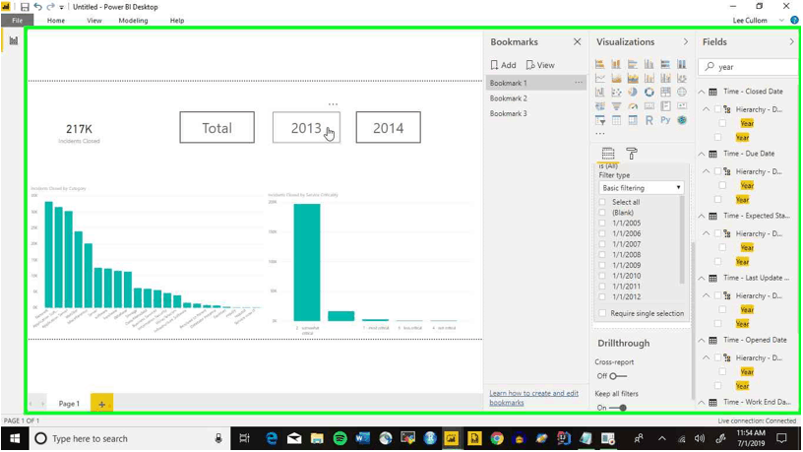Toggle Cross-report drillthrough switch

(x=618, y=376)
